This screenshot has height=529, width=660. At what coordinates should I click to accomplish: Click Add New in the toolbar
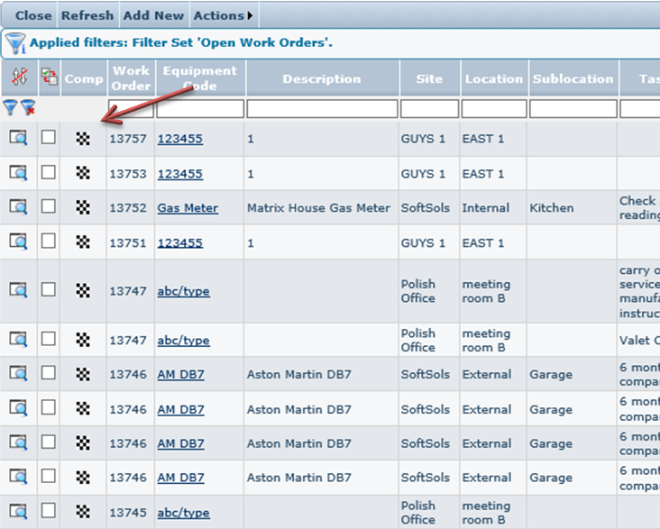click(153, 15)
